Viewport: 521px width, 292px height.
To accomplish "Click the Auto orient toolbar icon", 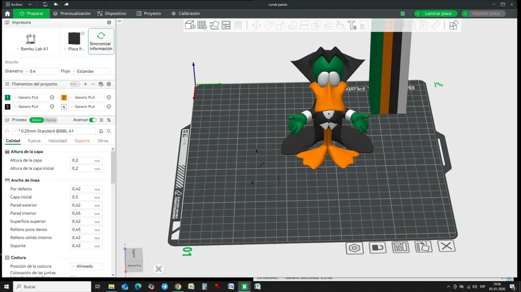I will coord(214,25).
